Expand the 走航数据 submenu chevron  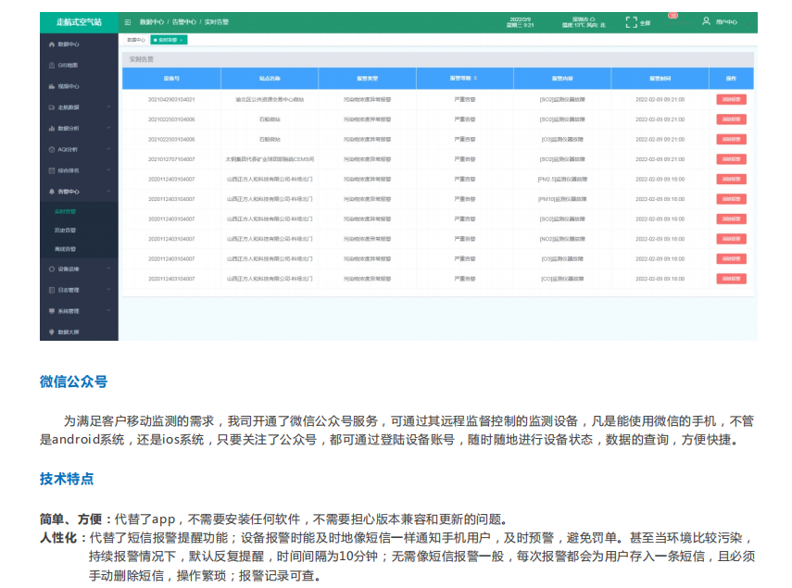(x=108, y=107)
